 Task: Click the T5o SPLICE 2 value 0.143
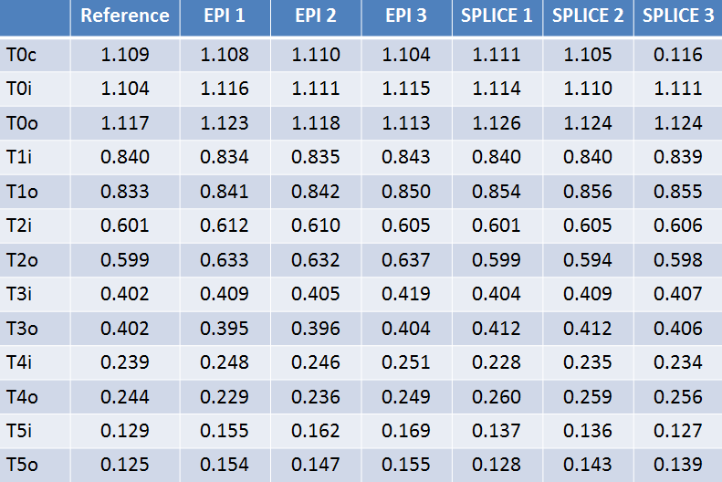(588, 466)
